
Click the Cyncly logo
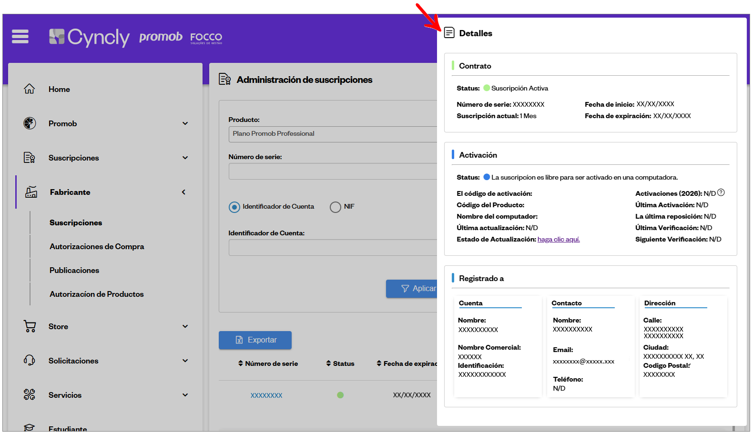click(89, 37)
